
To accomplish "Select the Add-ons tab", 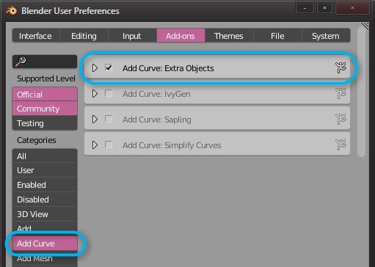I will 181,36.
